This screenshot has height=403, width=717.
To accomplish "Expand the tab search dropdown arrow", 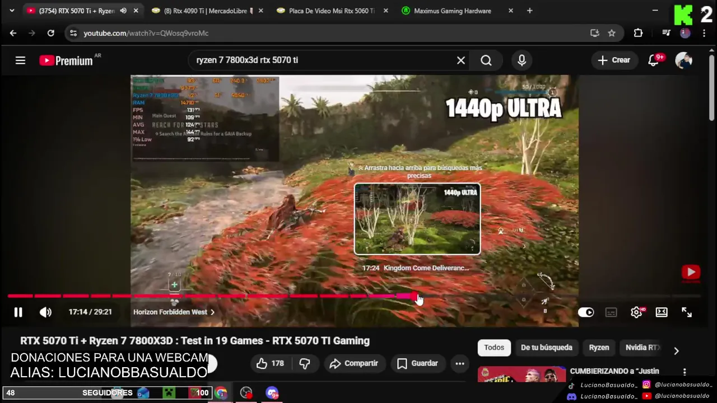I will click(12, 11).
